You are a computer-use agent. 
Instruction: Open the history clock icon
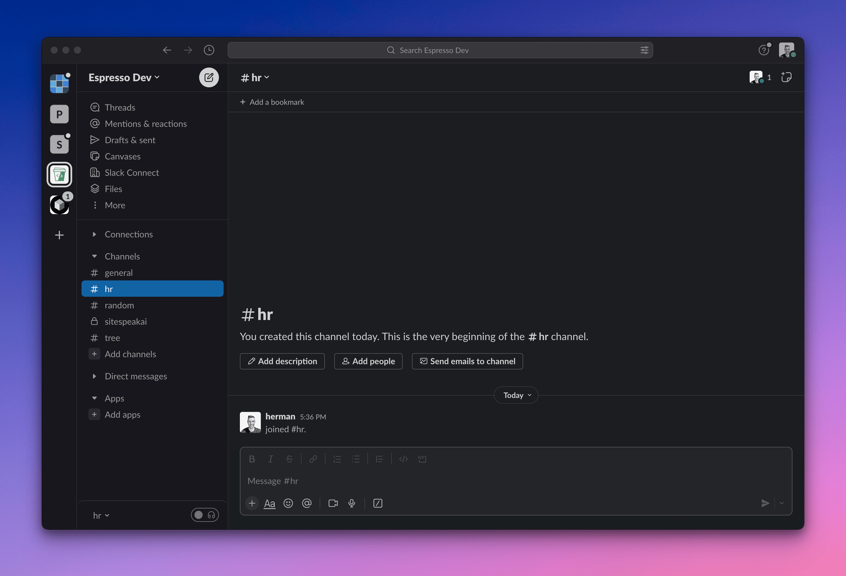(209, 50)
